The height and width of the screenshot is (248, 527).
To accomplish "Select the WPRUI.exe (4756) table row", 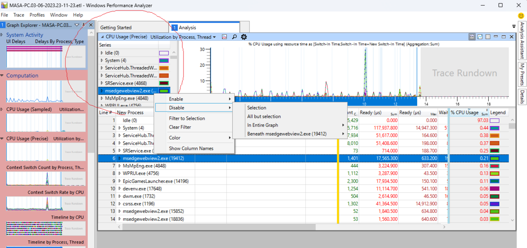I will coord(303,173).
